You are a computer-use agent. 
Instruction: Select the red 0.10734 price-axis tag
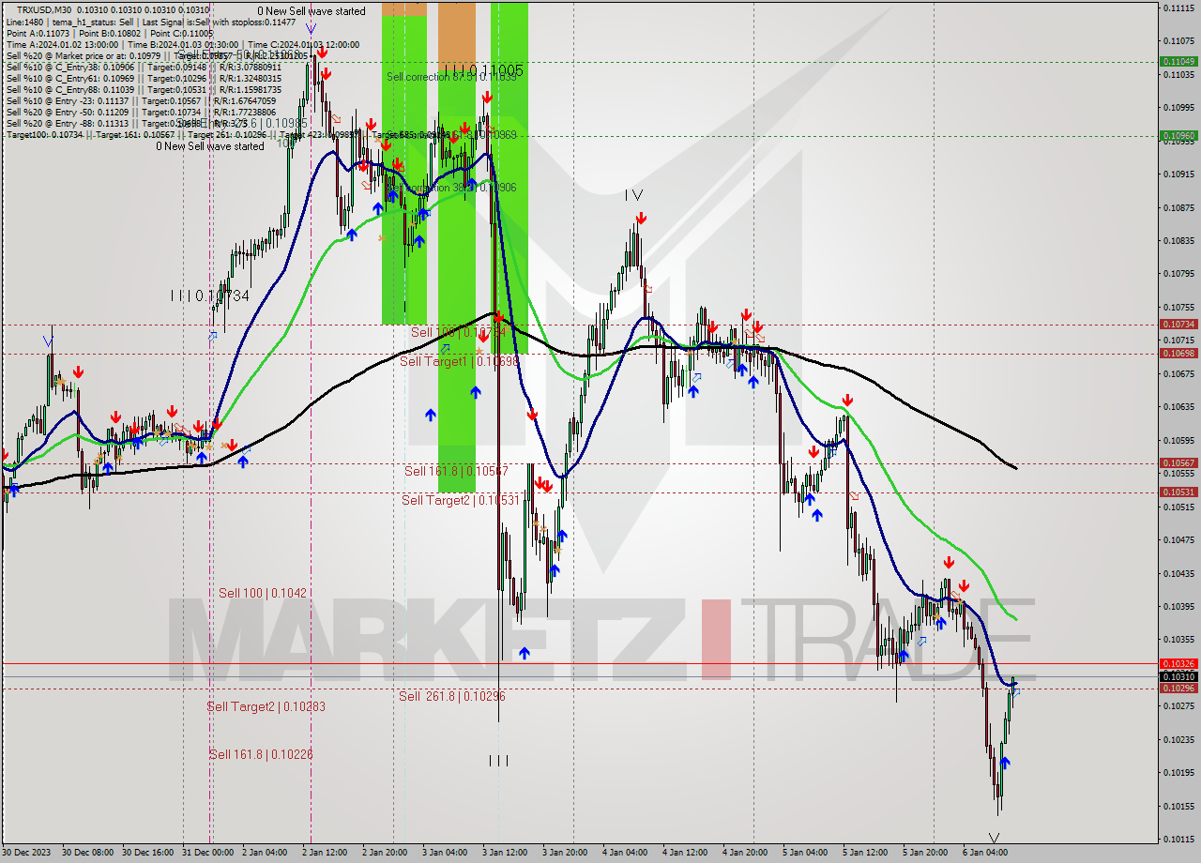coord(1178,324)
